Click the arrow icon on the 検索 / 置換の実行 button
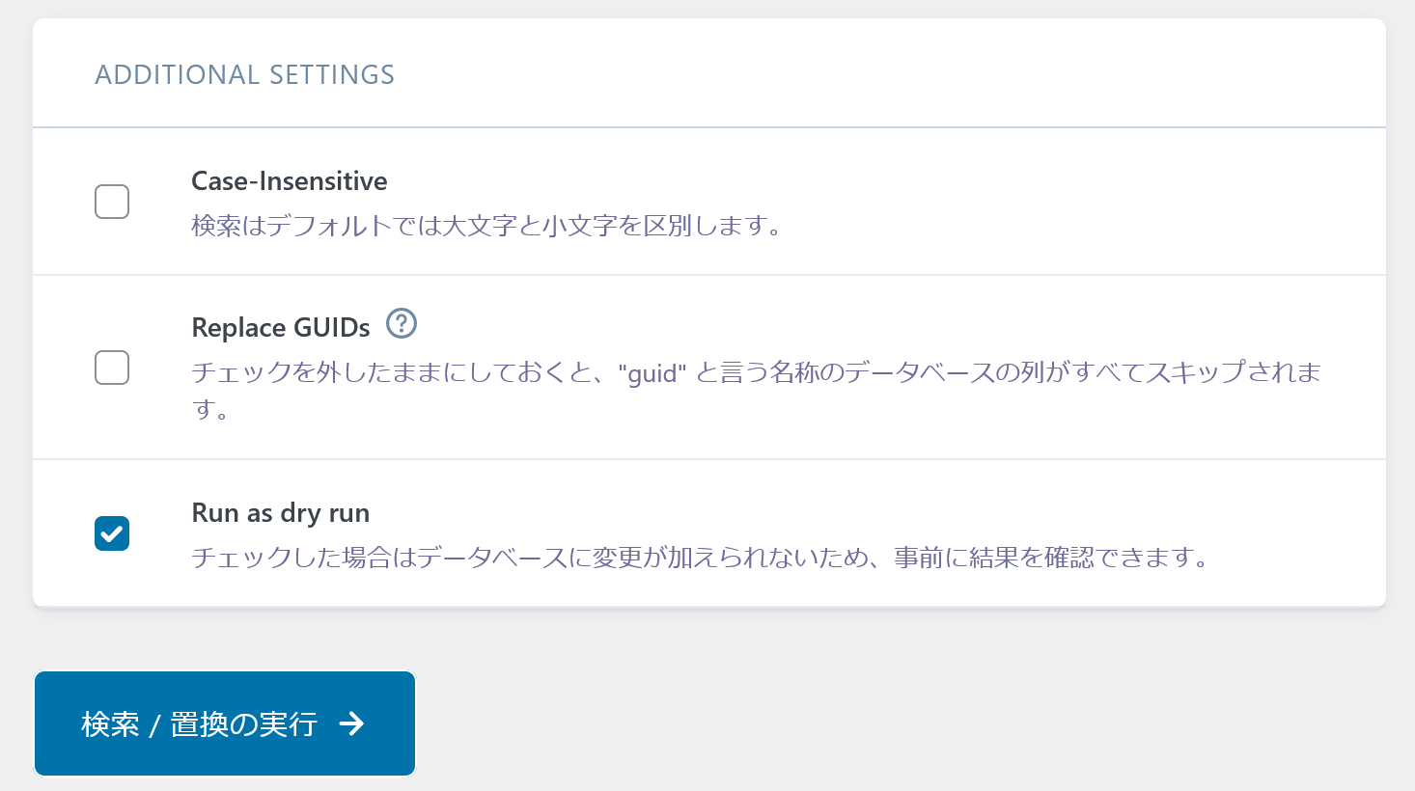Image resolution: width=1415 pixels, height=791 pixels. click(352, 723)
